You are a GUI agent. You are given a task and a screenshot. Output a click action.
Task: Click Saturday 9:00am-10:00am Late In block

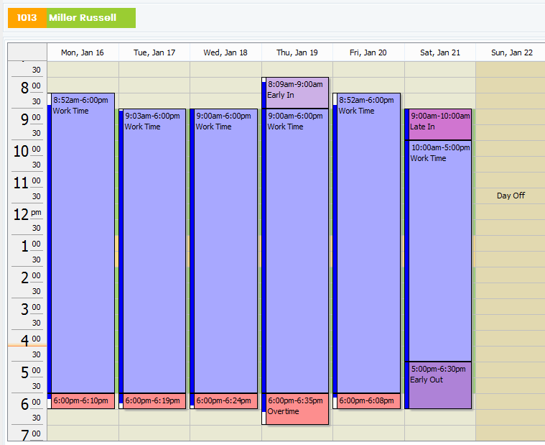pyautogui.click(x=438, y=124)
